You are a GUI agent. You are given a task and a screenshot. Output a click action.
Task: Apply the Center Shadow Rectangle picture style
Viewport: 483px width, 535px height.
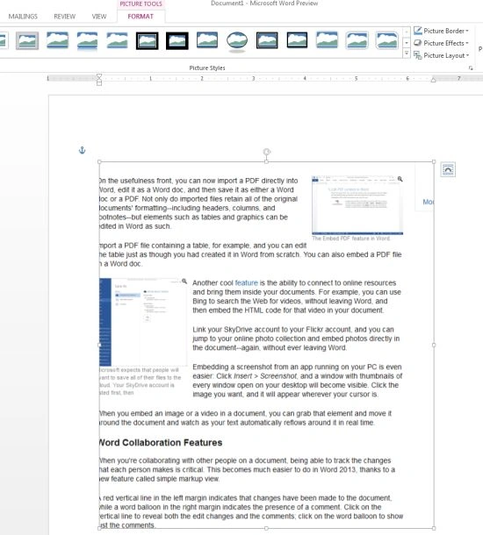pos(327,40)
